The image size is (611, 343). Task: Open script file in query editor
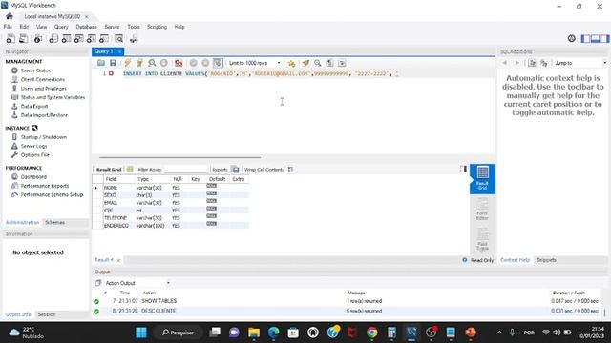(x=101, y=63)
